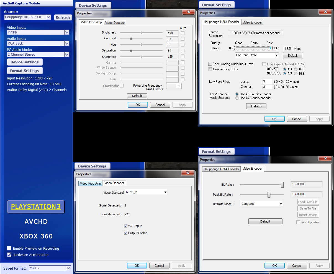
Task: Toggle Hardware Acceleration checkbox
Action: (x=9, y=255)
